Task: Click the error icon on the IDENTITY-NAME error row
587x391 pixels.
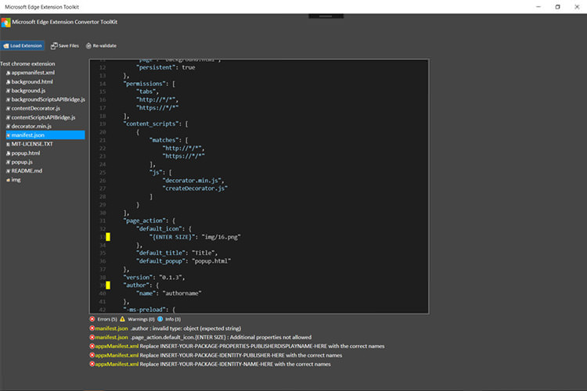Action: 92,364
